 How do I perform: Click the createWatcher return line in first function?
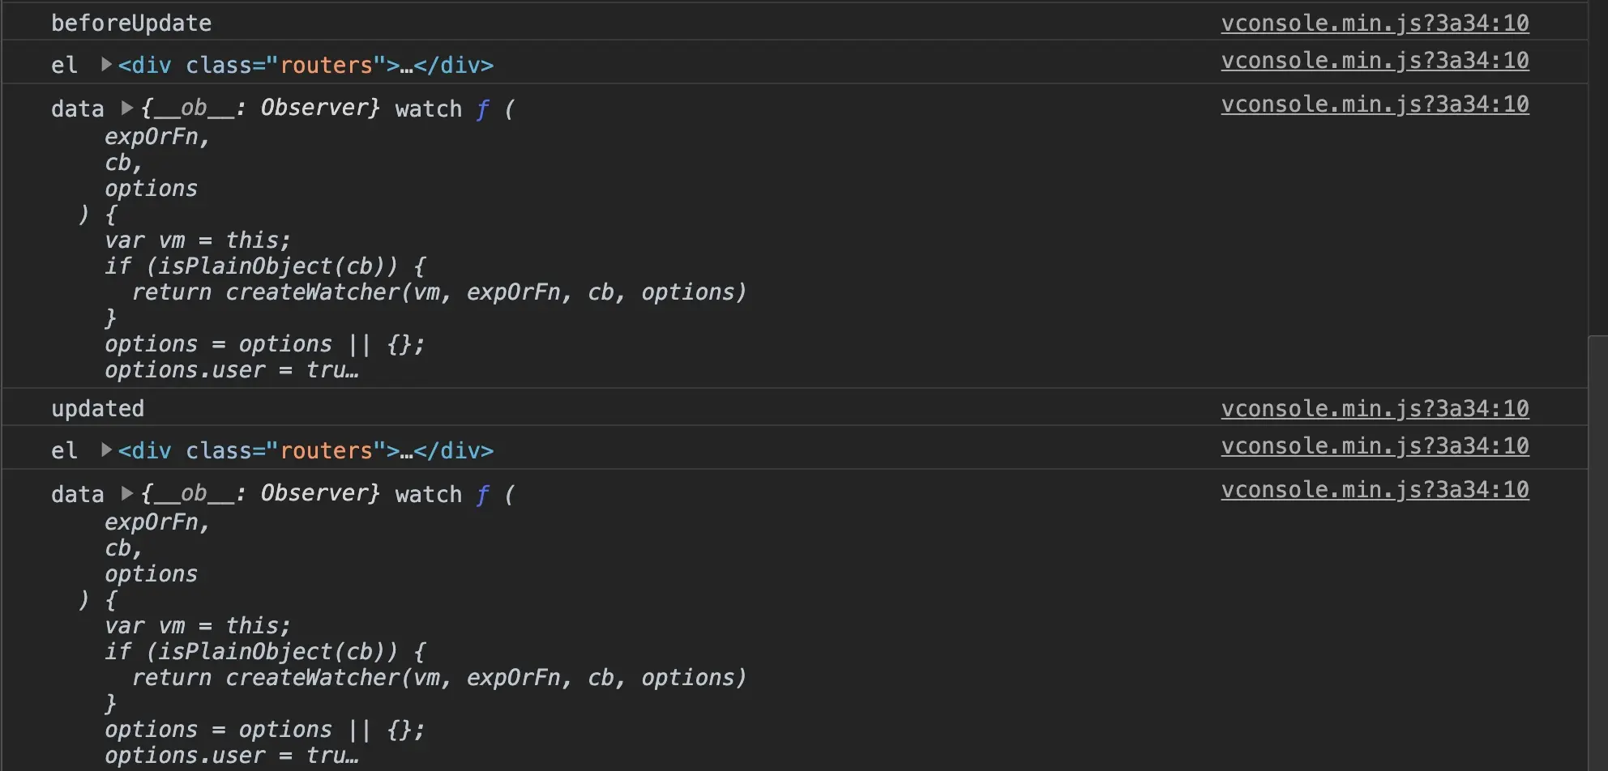click(438, 292)
